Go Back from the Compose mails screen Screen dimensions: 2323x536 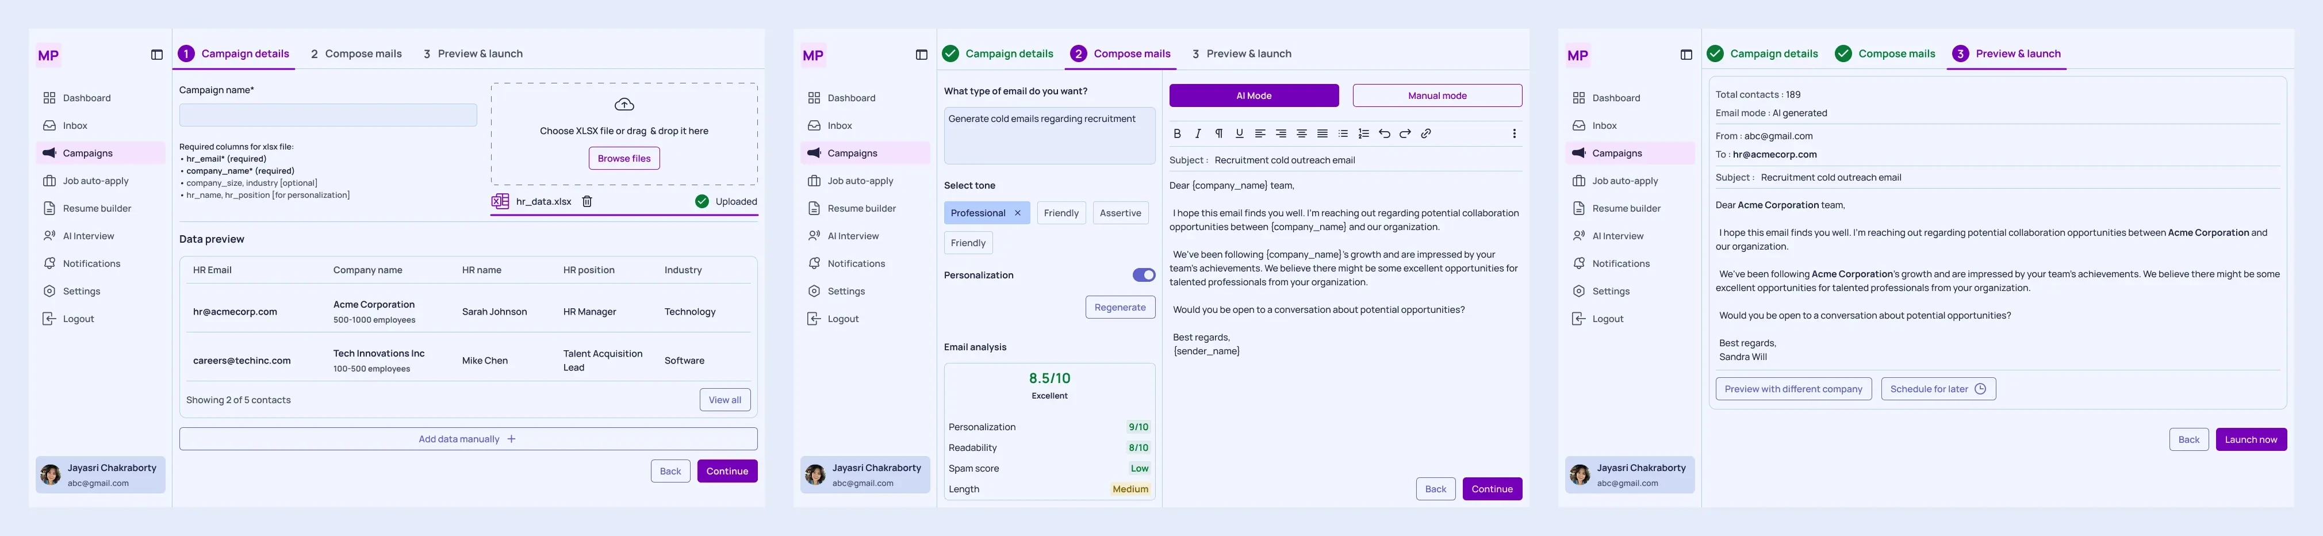point(1436,489)
